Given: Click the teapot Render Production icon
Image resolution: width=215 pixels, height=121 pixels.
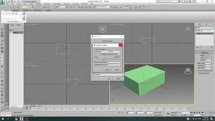Looking at the screenshot, I should (x=147, y=7).
